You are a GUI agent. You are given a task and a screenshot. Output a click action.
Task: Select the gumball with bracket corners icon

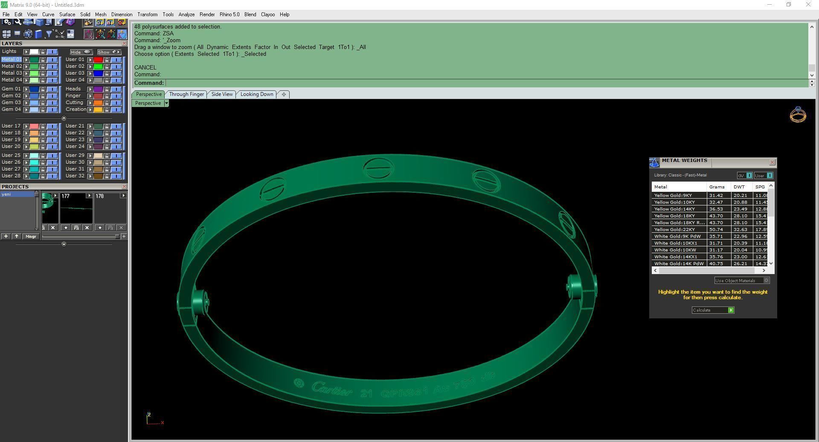point(100,34)
